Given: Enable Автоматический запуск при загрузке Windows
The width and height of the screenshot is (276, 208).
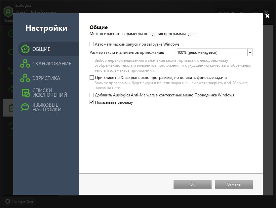Looking at the screenshot, I should tap(92, 44).
